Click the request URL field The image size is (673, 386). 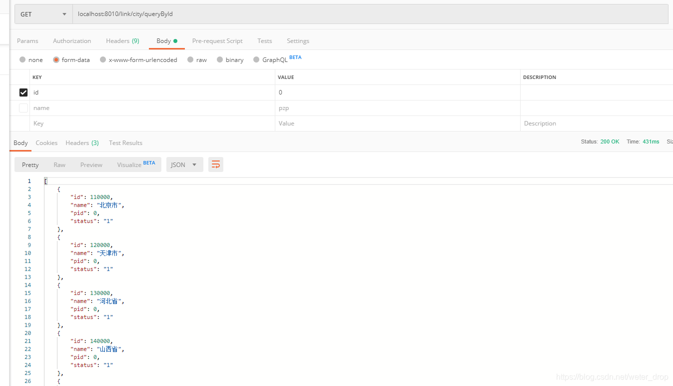click(x=370, y=14)
